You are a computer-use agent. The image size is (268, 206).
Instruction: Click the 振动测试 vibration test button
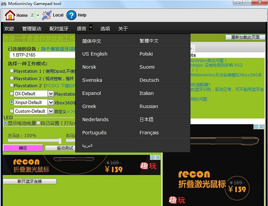pos(60,148)
